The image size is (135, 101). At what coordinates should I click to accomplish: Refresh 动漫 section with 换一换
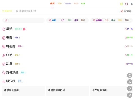pyautogui.click(x=129, y=64)
